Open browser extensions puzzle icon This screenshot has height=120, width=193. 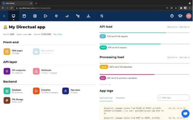click(x=181, y=8)
